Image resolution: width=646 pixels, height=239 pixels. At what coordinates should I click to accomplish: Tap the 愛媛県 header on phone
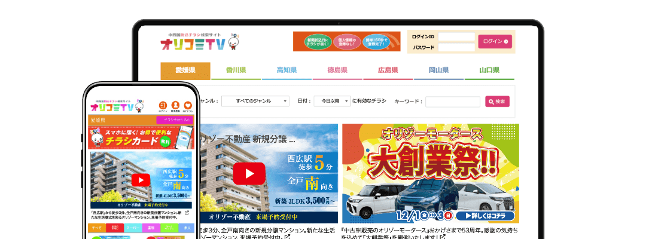coord(98,120)
